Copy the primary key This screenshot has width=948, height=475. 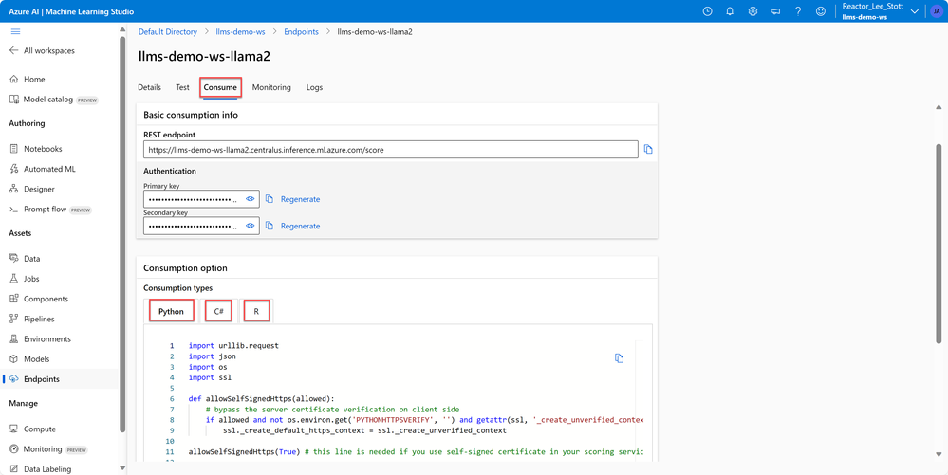[270, 199]
